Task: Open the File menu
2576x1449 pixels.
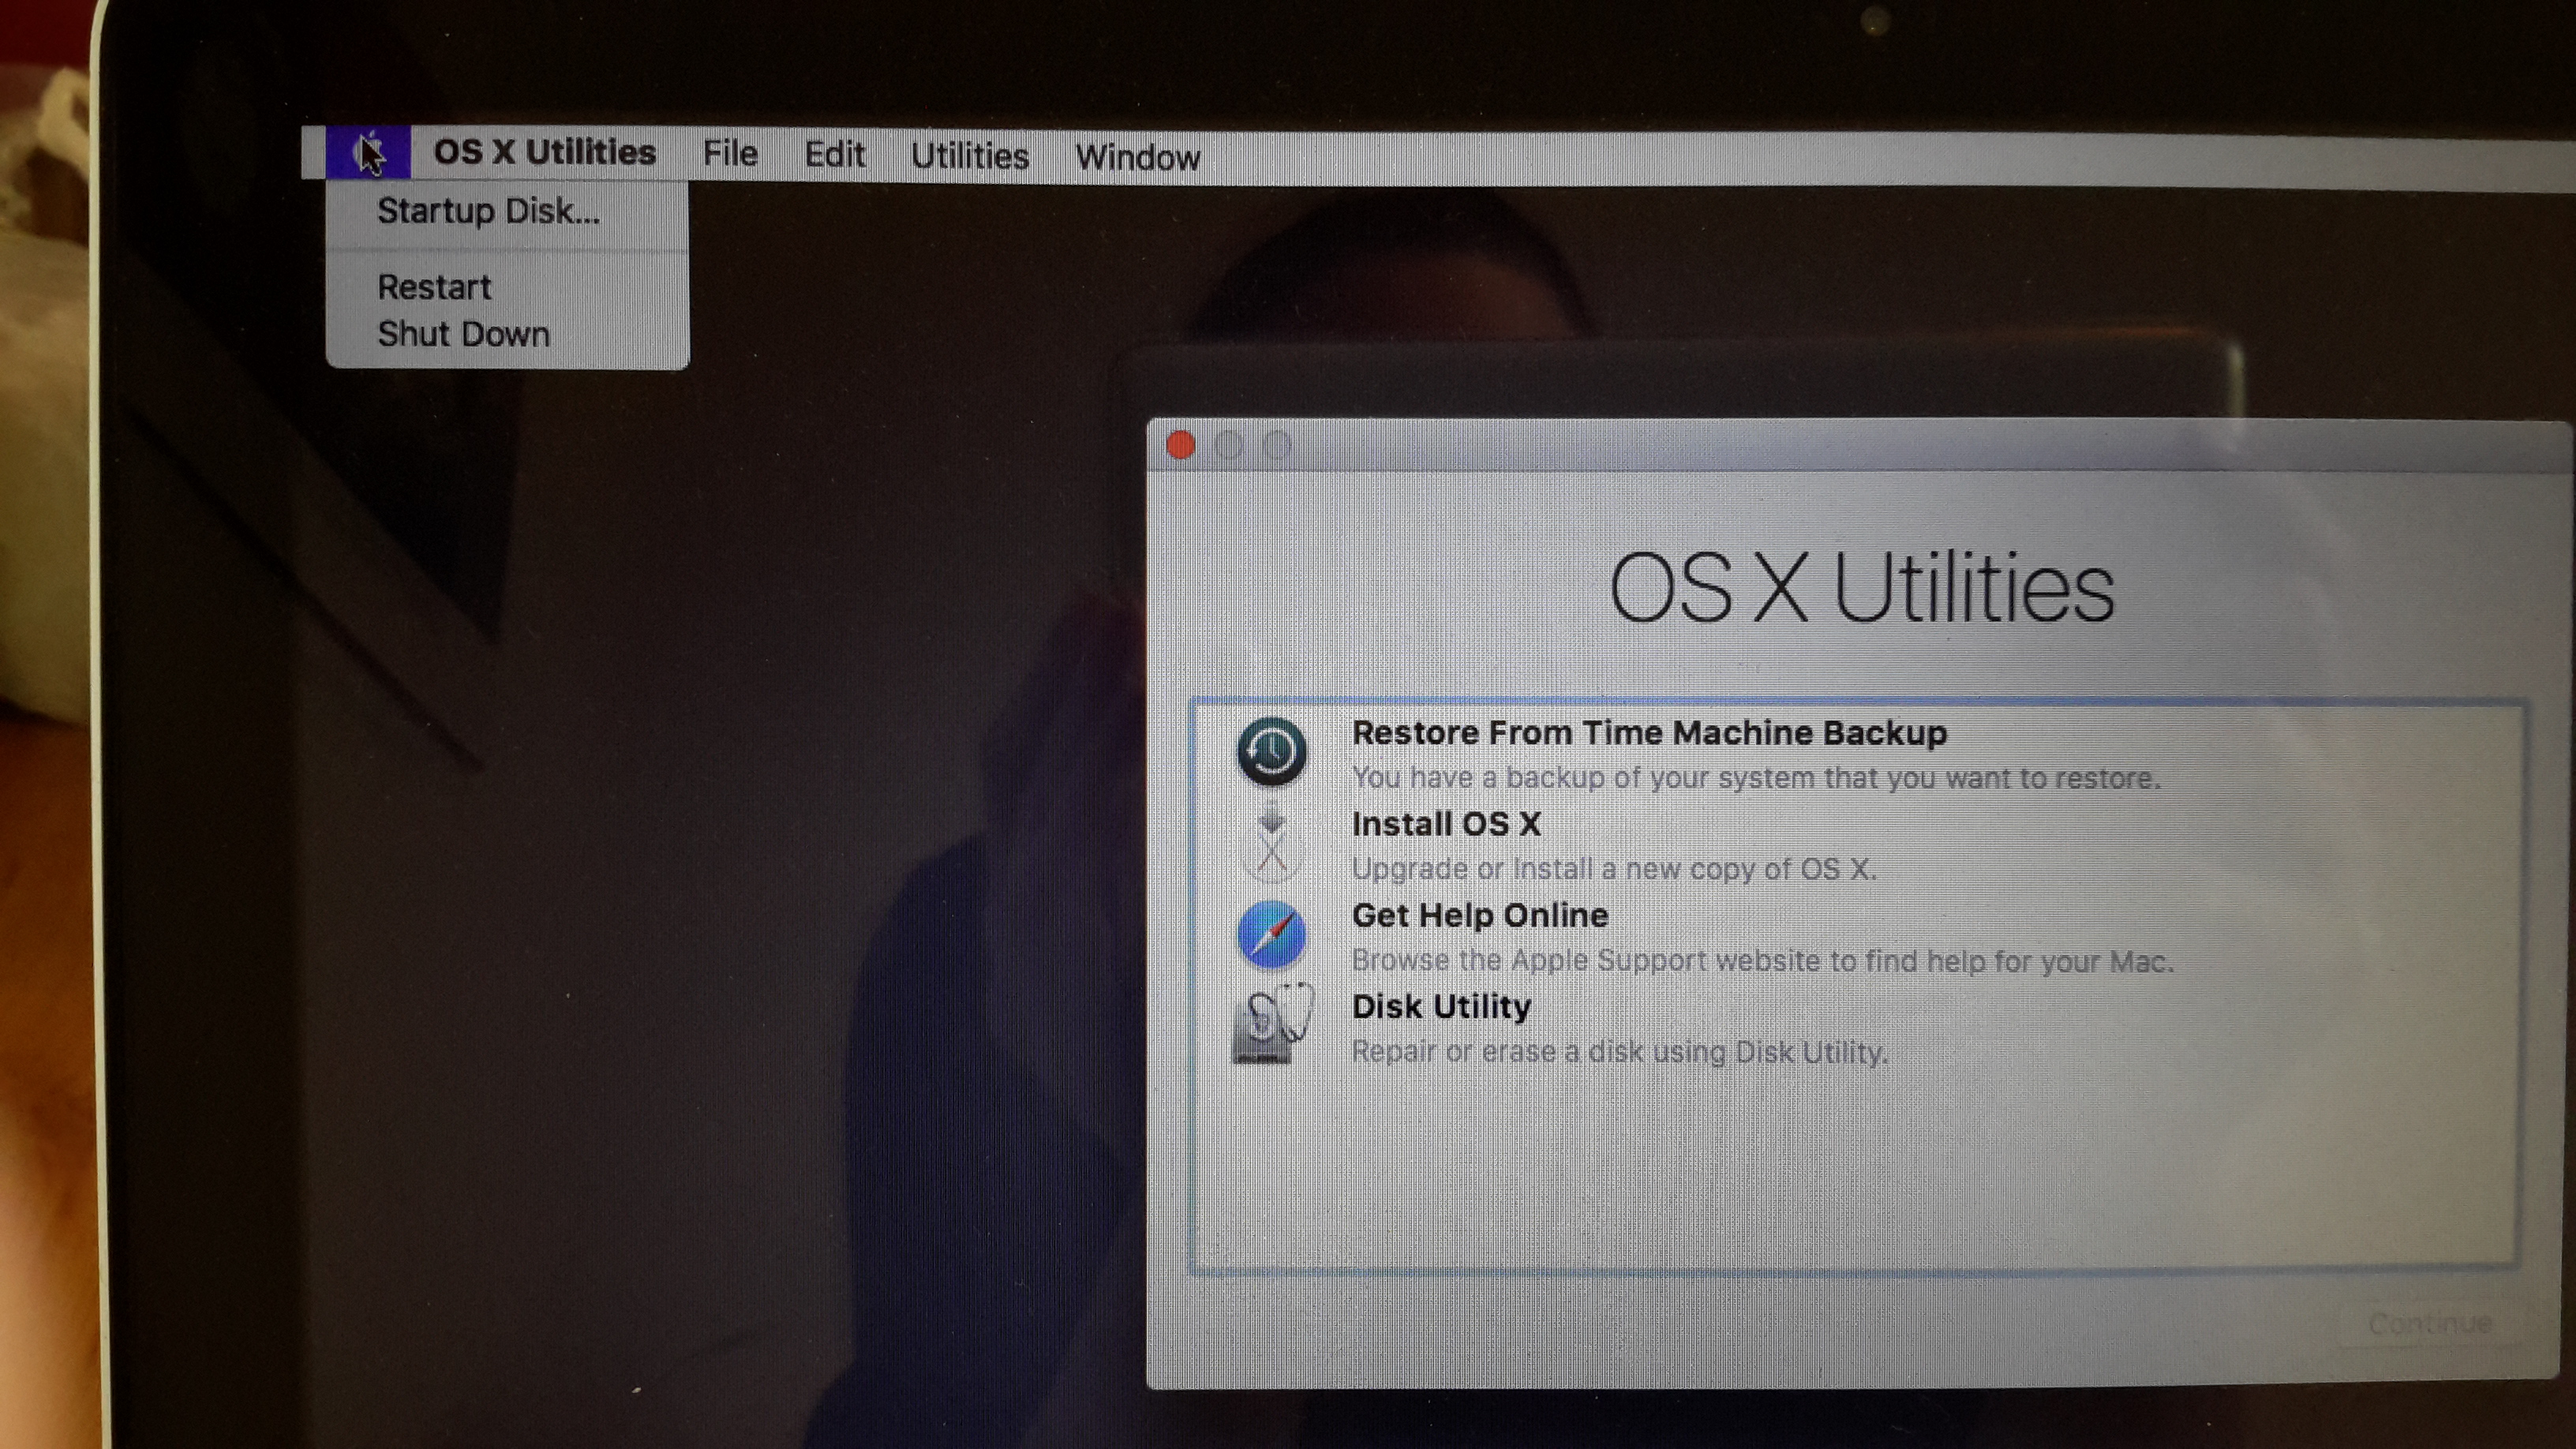Action: coord(730,154)
